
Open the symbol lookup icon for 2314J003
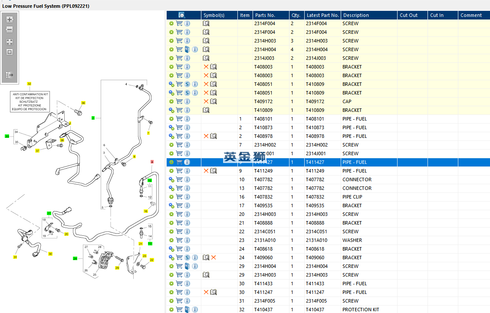click(x=206, y=58)
